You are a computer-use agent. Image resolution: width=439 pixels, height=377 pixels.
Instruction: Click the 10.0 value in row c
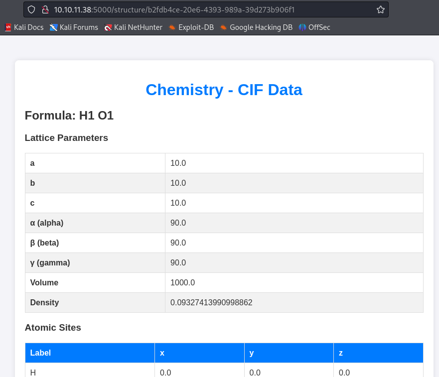tap(178, 203)
